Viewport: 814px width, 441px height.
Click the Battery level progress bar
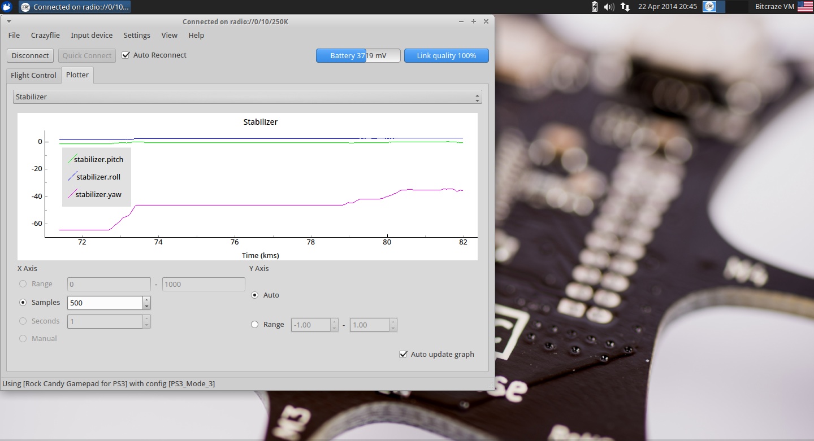(358, 56)
